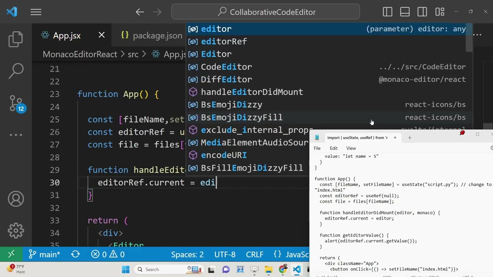Image resolution: width=493 pixels, height=277 pixels.
Task: Toggle primary side bar layout icon
Action: pos(387,12)
